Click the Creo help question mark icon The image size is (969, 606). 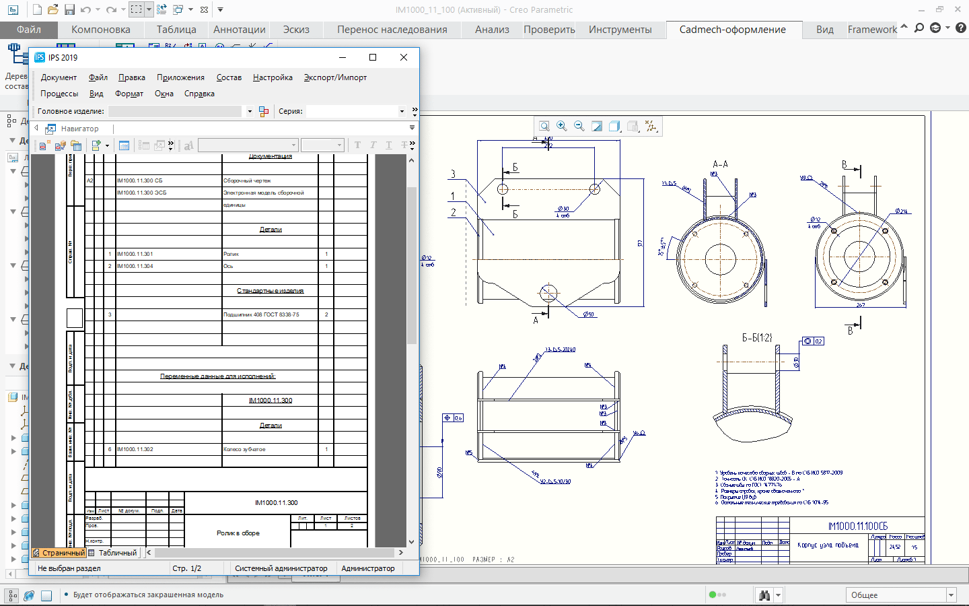pyautogui.click(x=961, y=28)
